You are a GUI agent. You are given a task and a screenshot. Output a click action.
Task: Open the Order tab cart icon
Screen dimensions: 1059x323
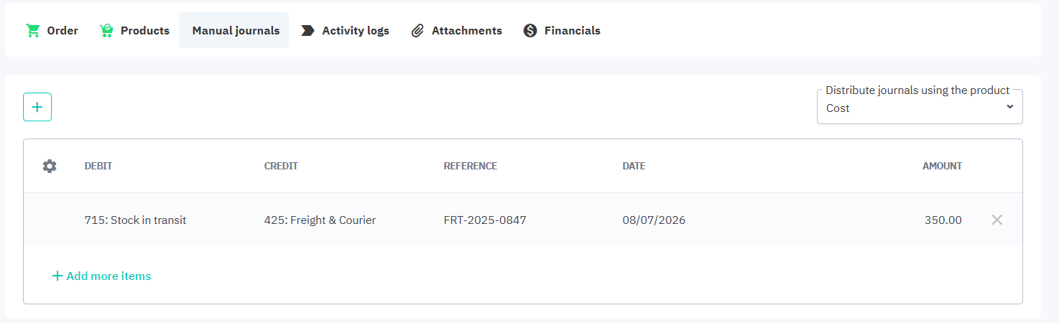[32, 31]
